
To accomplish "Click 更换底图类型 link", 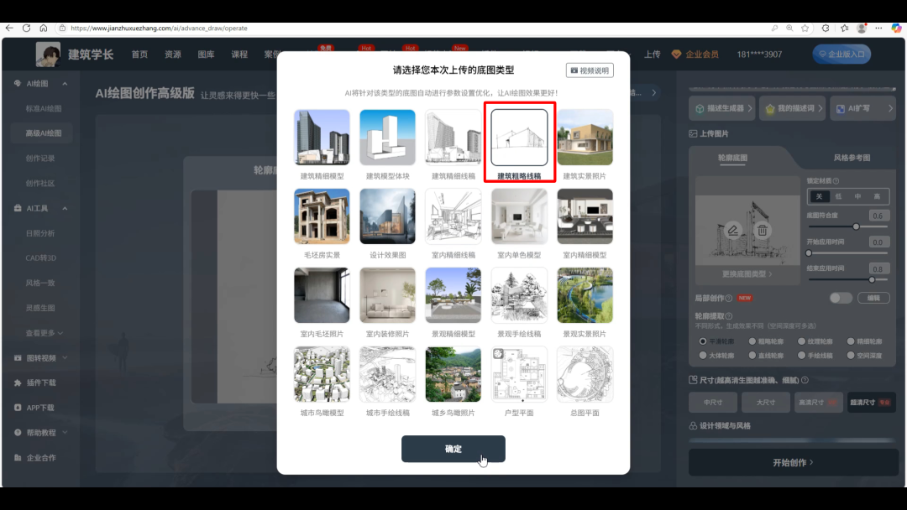I will point(747,274).
